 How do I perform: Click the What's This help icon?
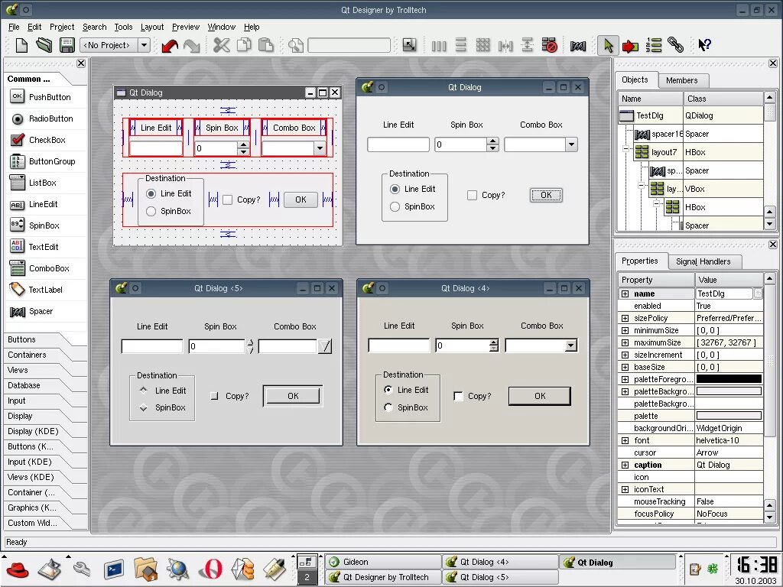[704, 45]
